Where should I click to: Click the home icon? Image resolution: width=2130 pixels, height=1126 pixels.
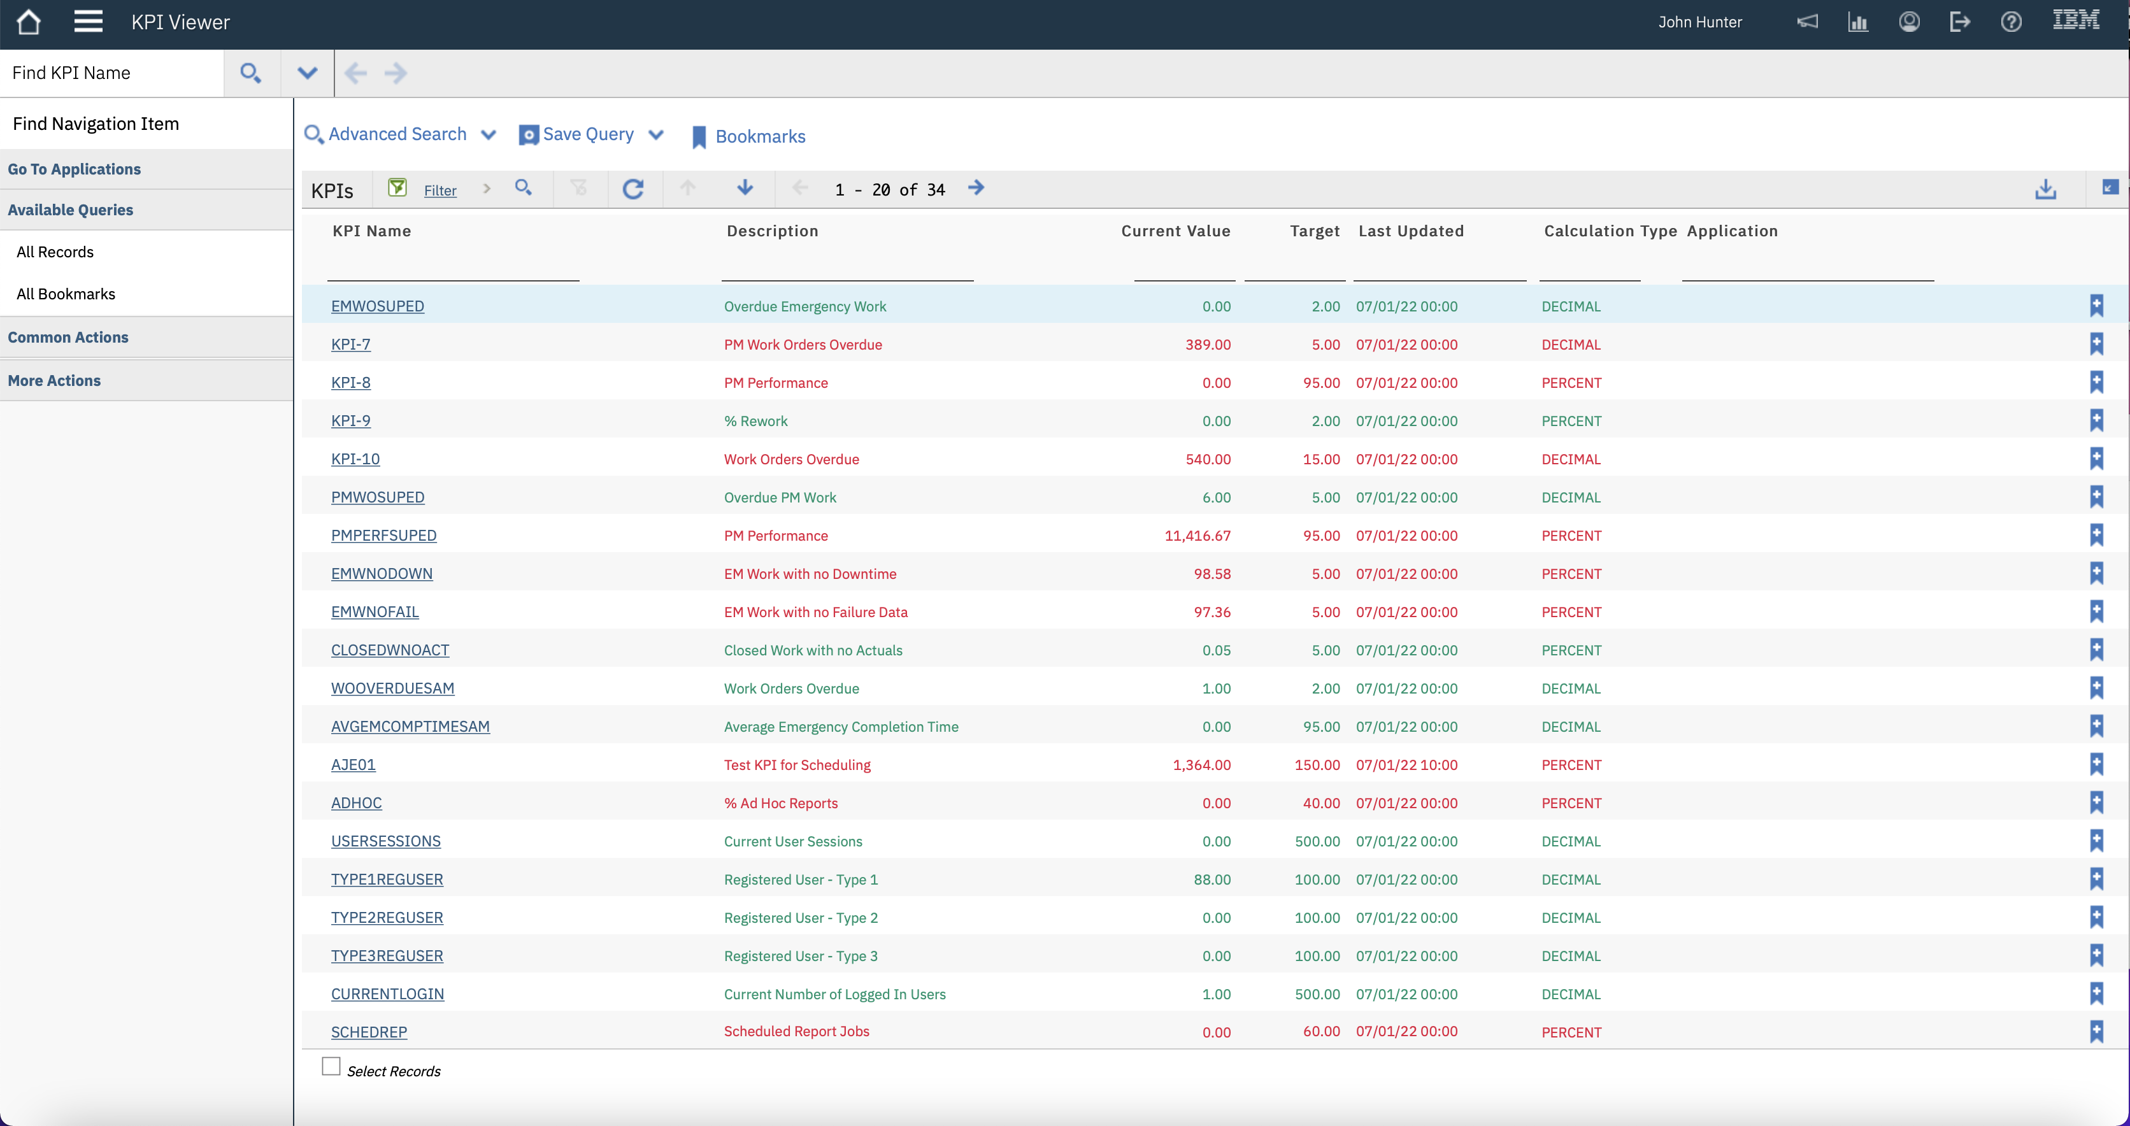(x=29, y=22)
